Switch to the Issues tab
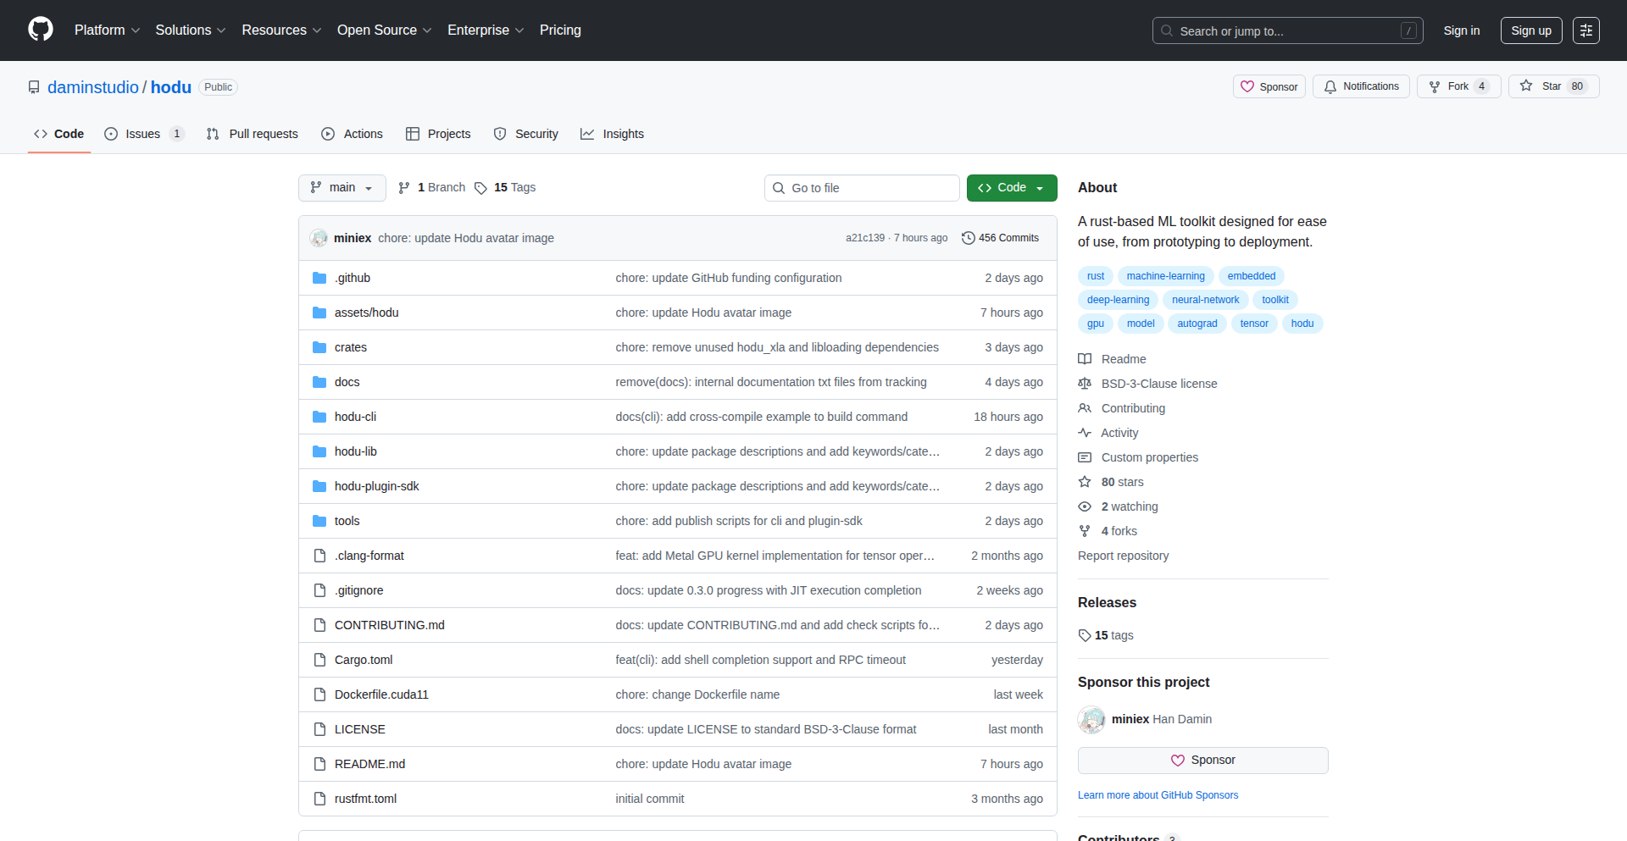The height and width of the screenshot is (841, 1627). [142, 134]
